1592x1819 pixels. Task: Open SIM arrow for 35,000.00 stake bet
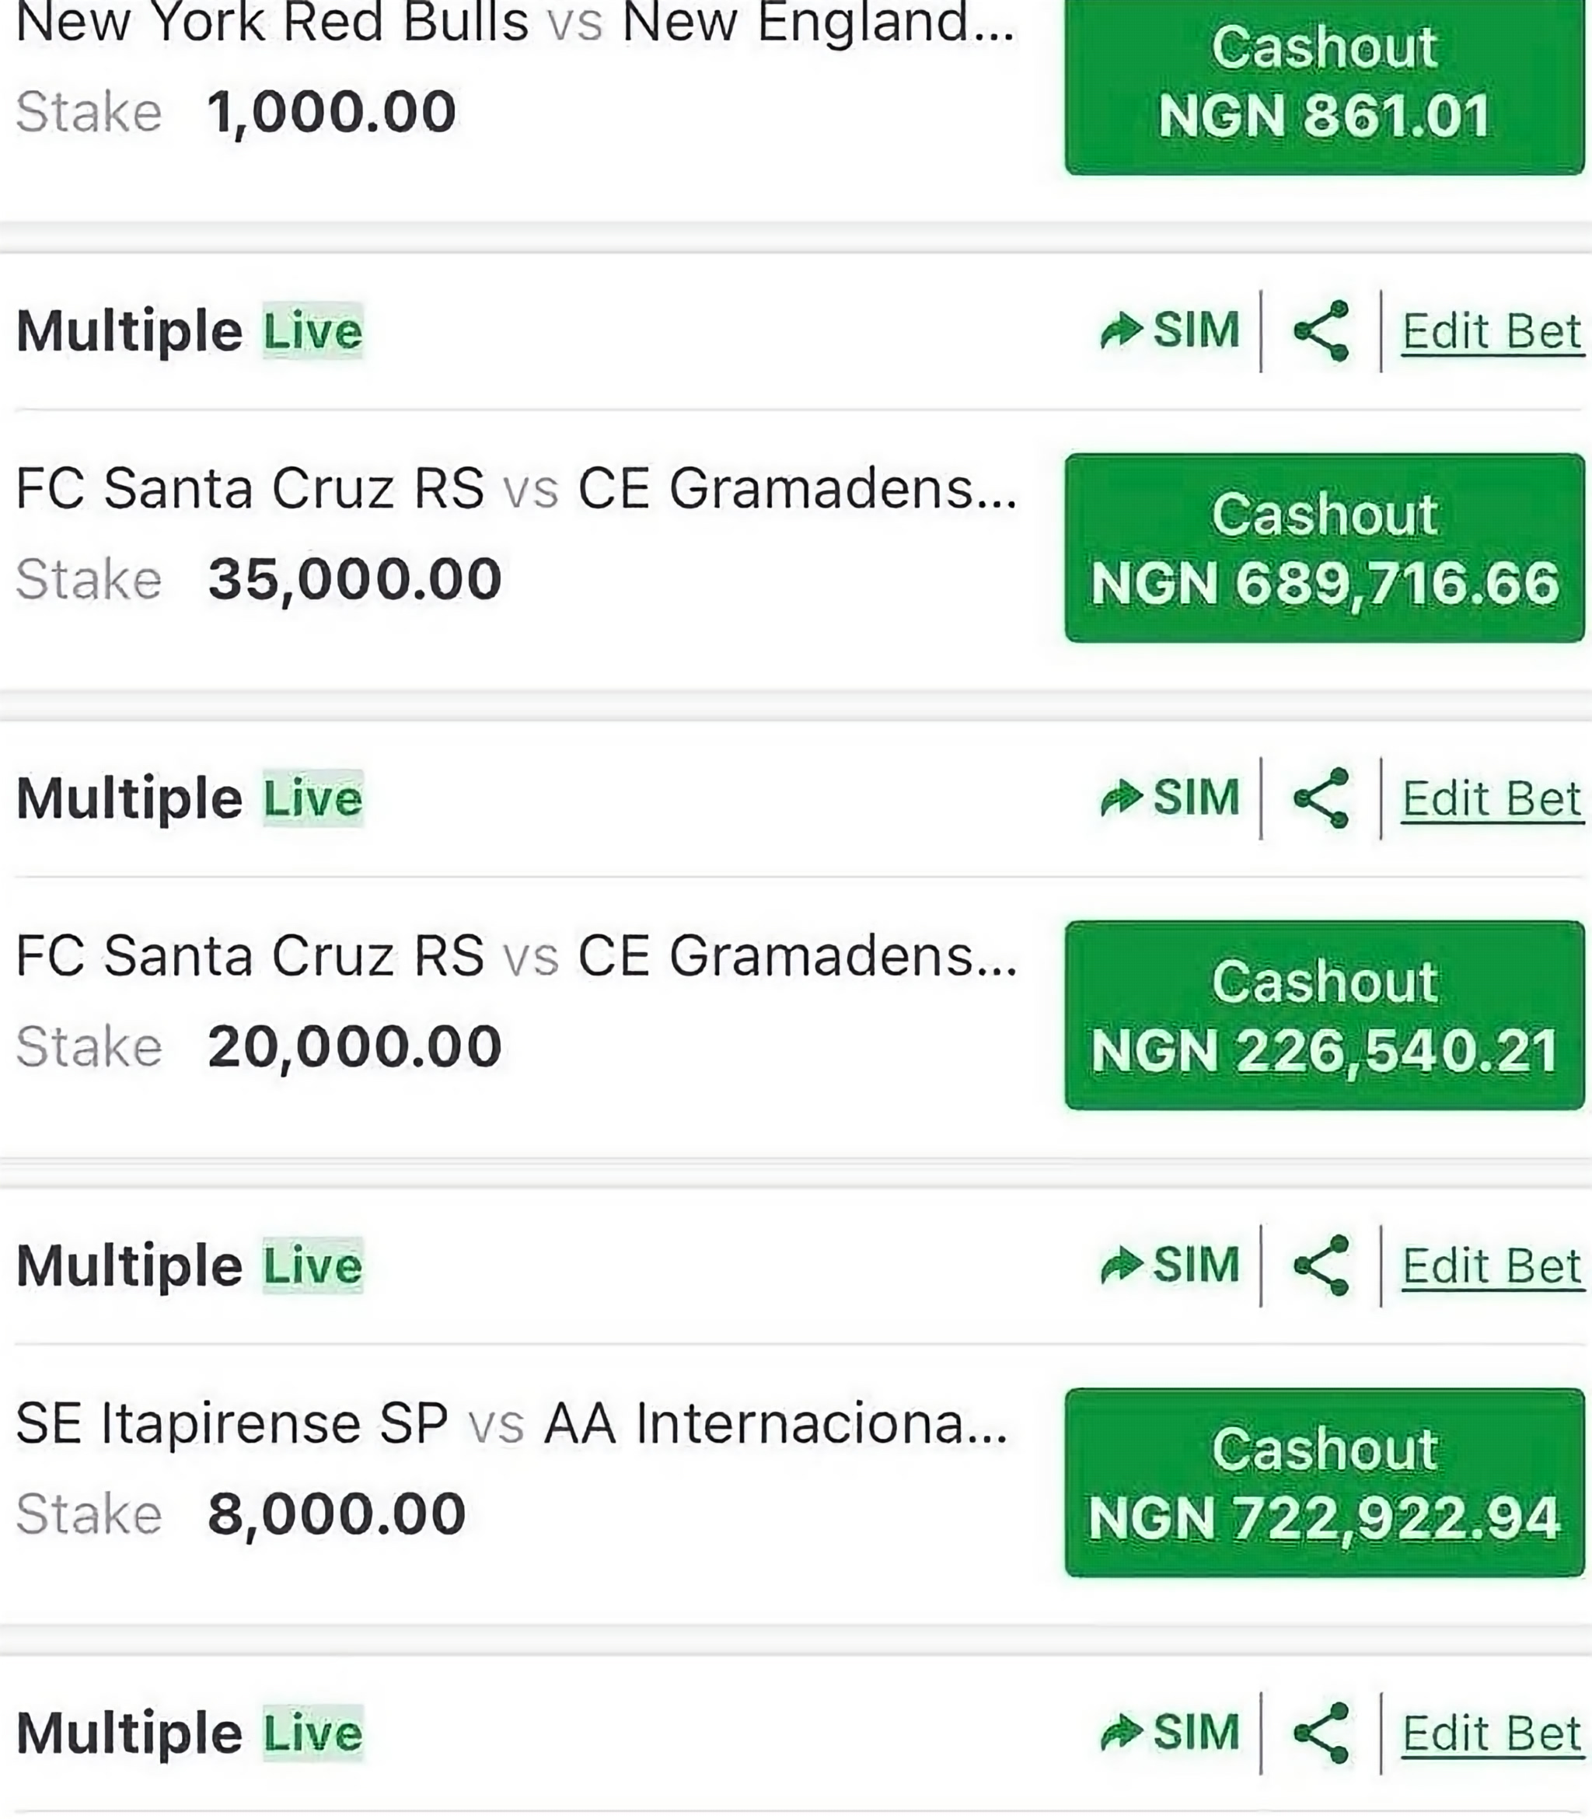tap(1169, 331)
